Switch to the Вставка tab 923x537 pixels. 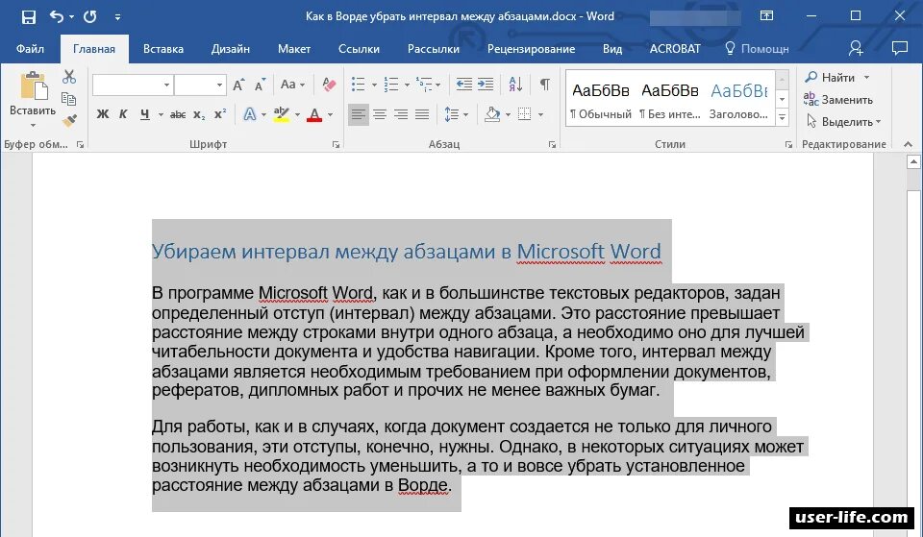(x=163, y=49)
